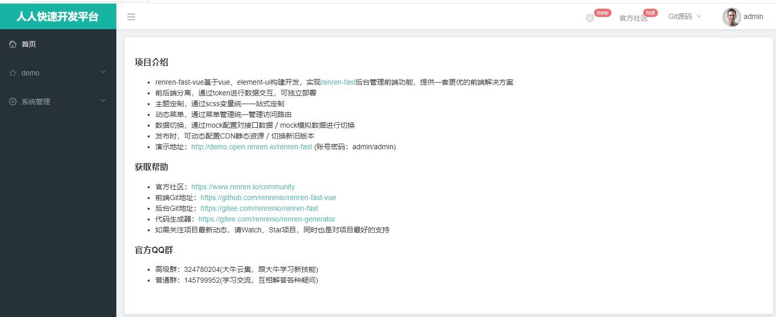Viewport: 776px width, 317px height.
Task: Open the Git源码 header menu
Action: [x=685, y=16]
